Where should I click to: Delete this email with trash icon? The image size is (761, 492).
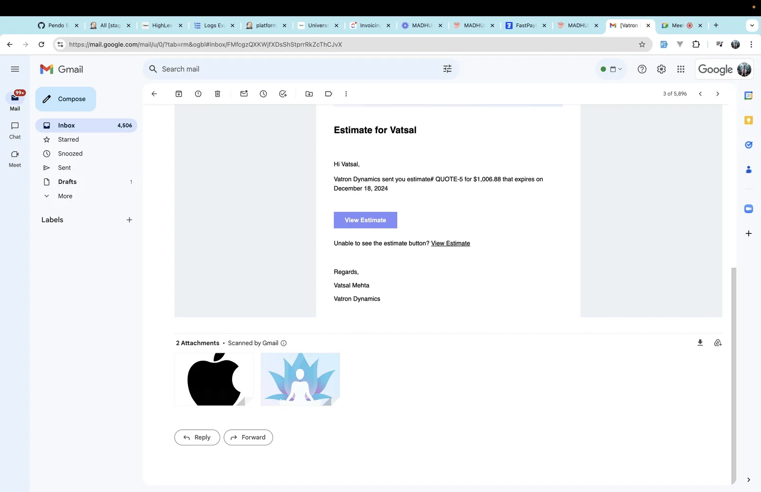pyautogui.click(x=217, y=94)
